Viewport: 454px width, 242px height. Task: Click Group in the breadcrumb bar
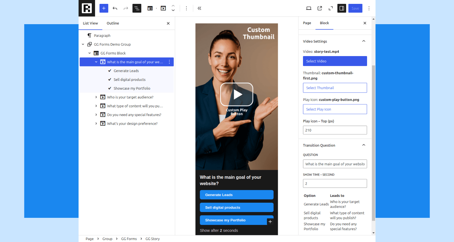click(108, 239)
